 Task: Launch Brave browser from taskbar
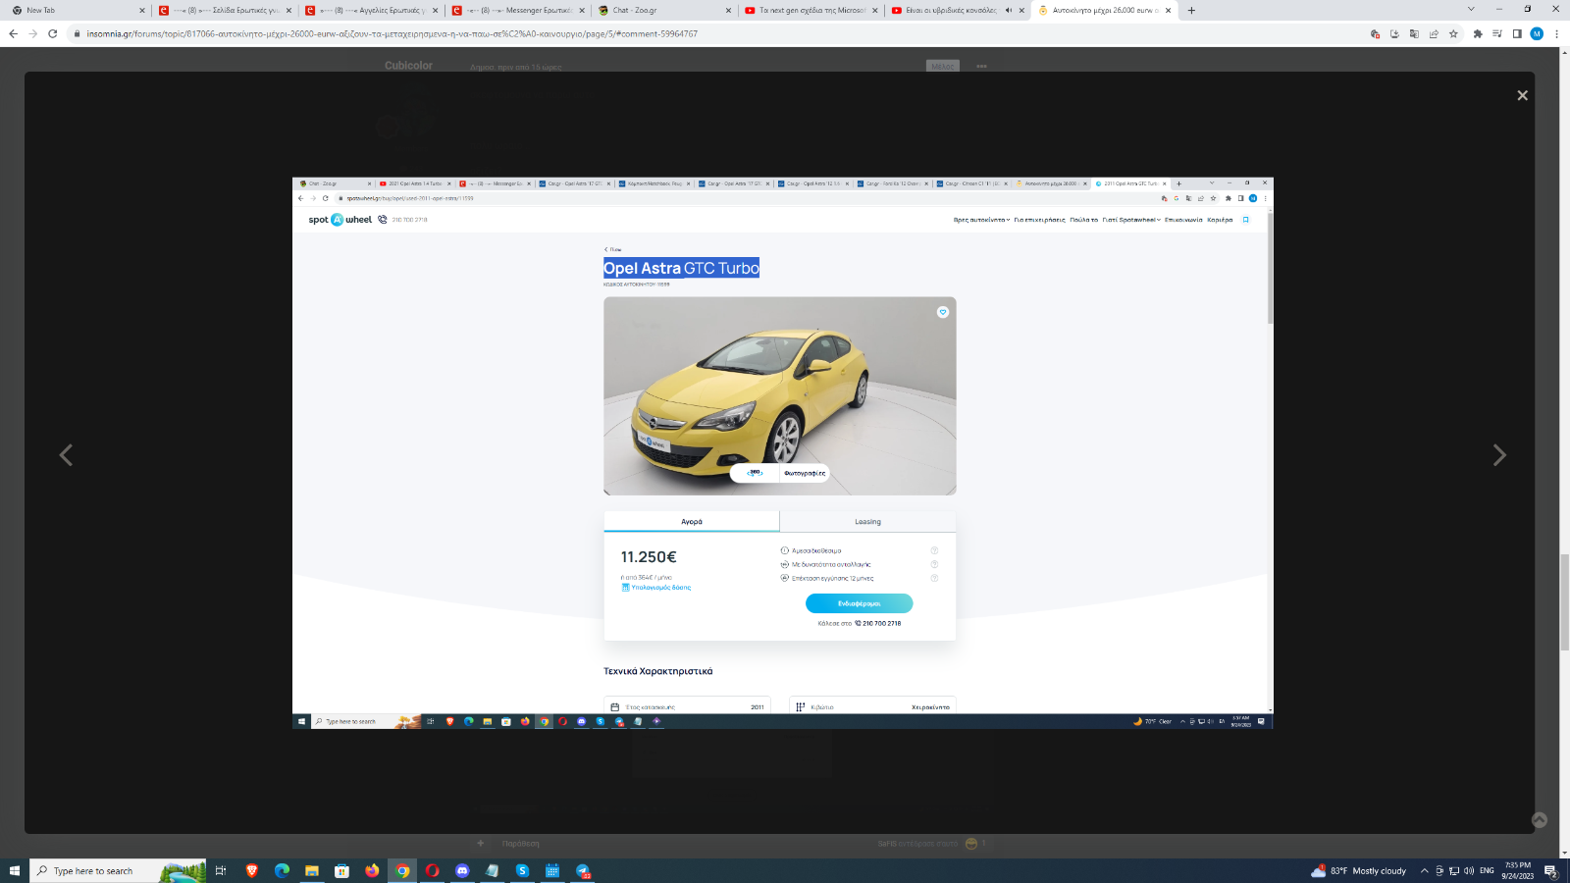tap(252, 870)
